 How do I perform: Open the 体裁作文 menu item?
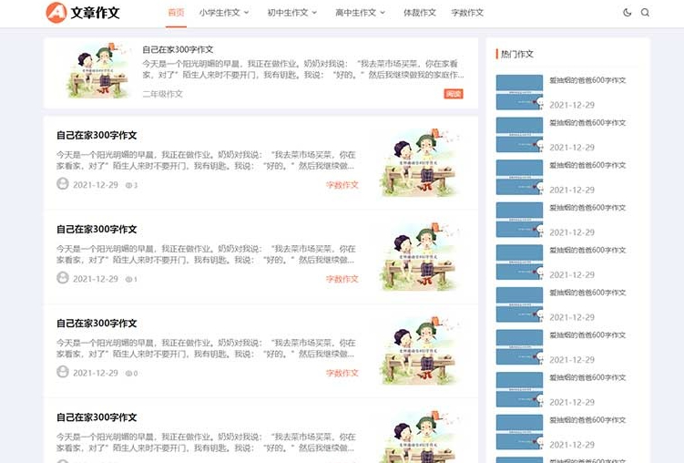[420, 13]
